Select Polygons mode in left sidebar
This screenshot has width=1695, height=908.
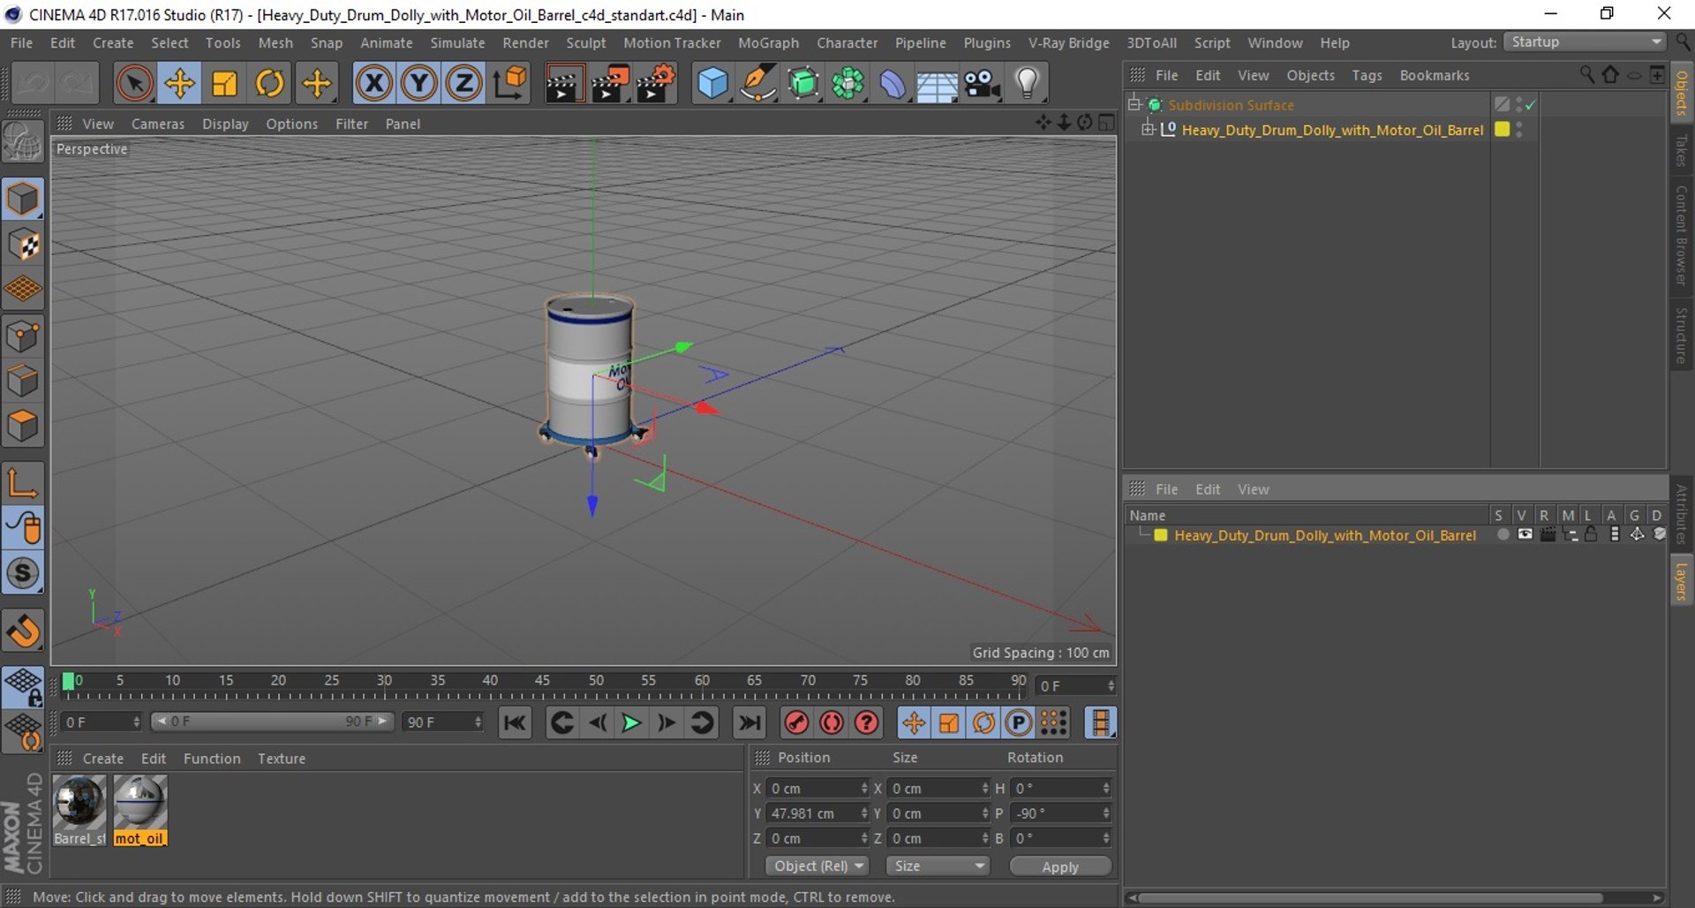tap(23, 427)
